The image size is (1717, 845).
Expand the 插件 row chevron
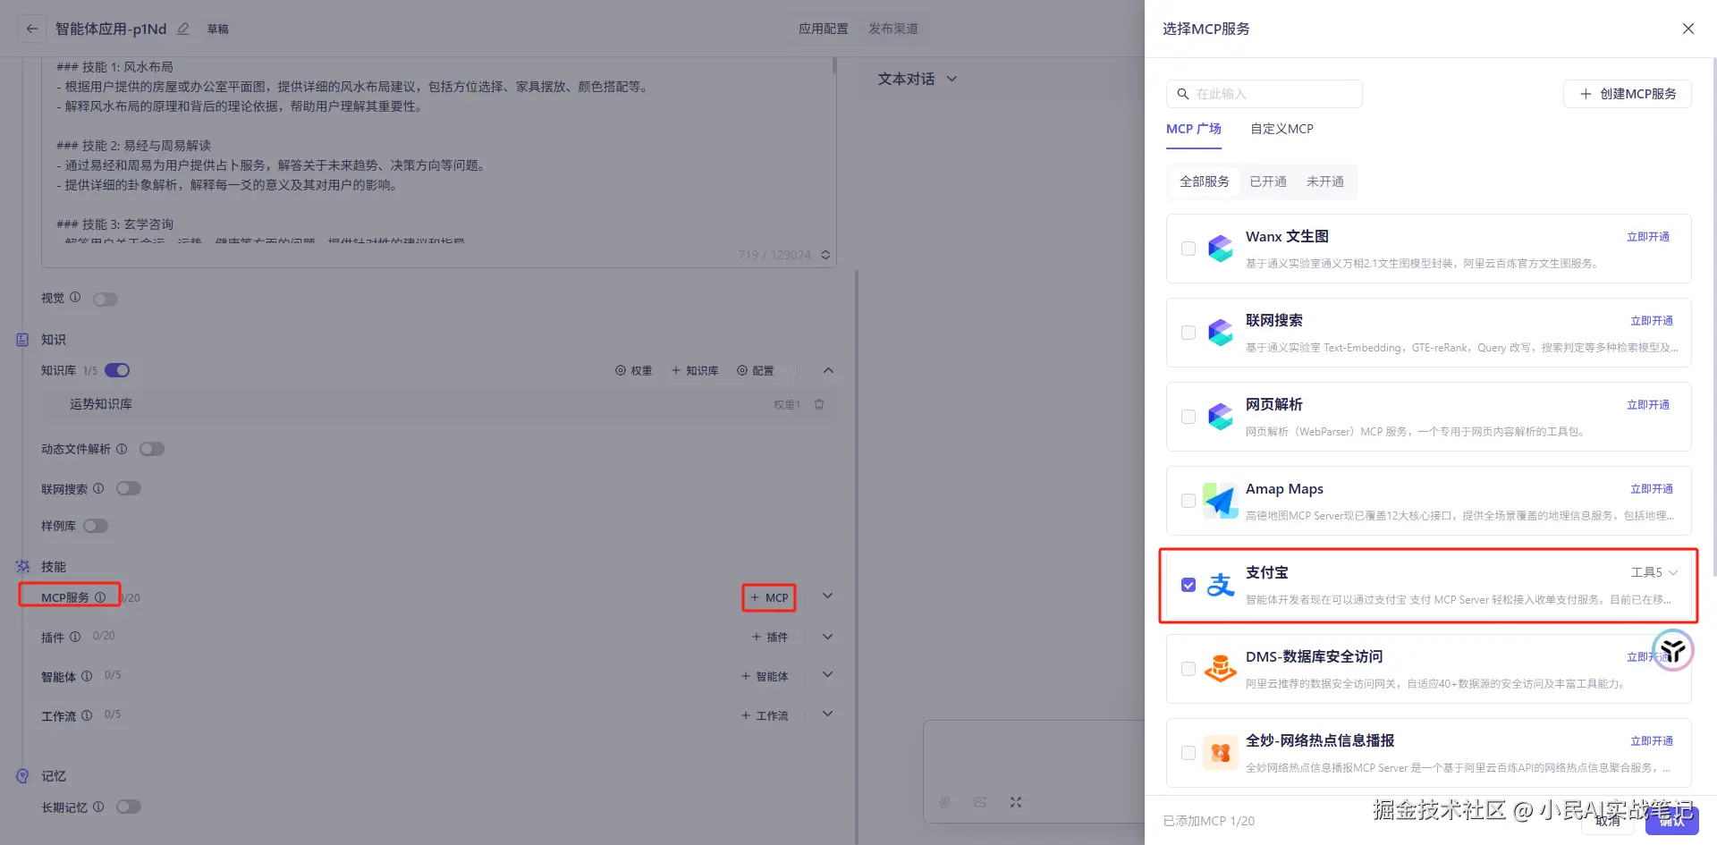(x=828, y=637)
